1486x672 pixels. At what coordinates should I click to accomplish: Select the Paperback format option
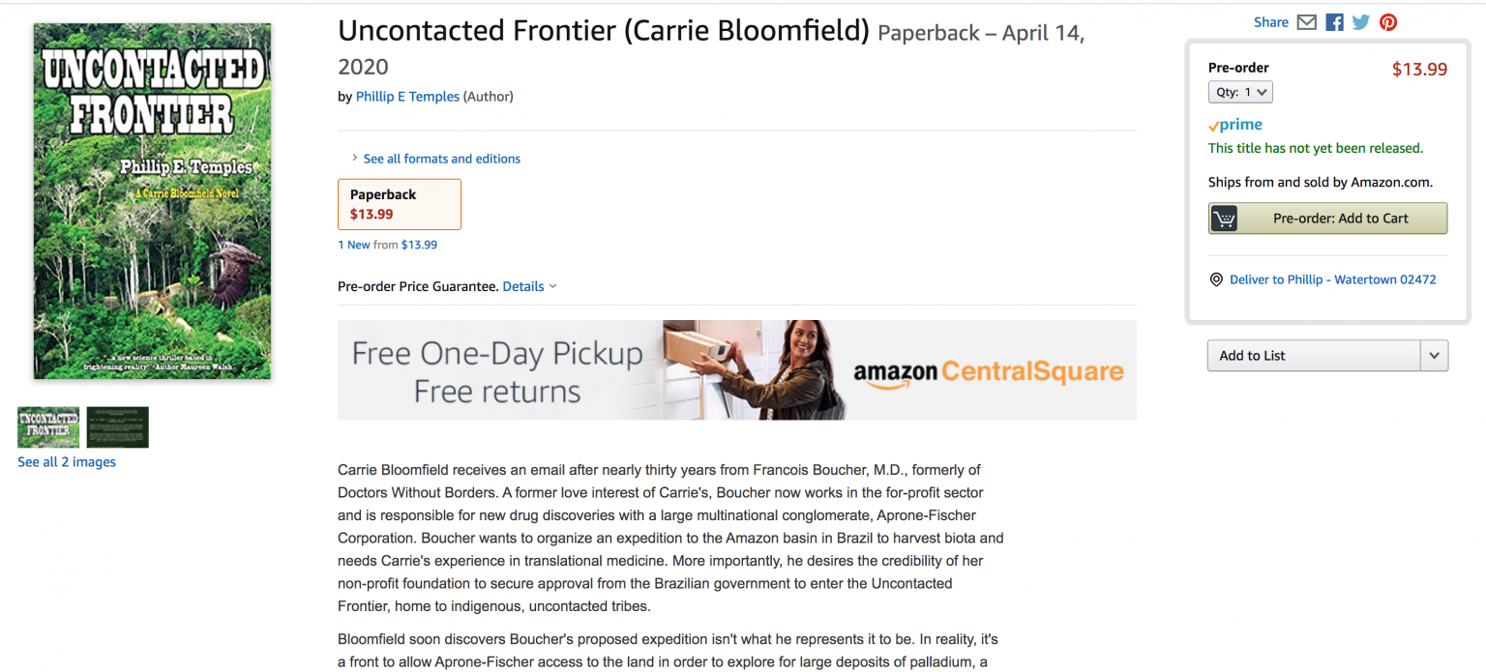(399, 204)
